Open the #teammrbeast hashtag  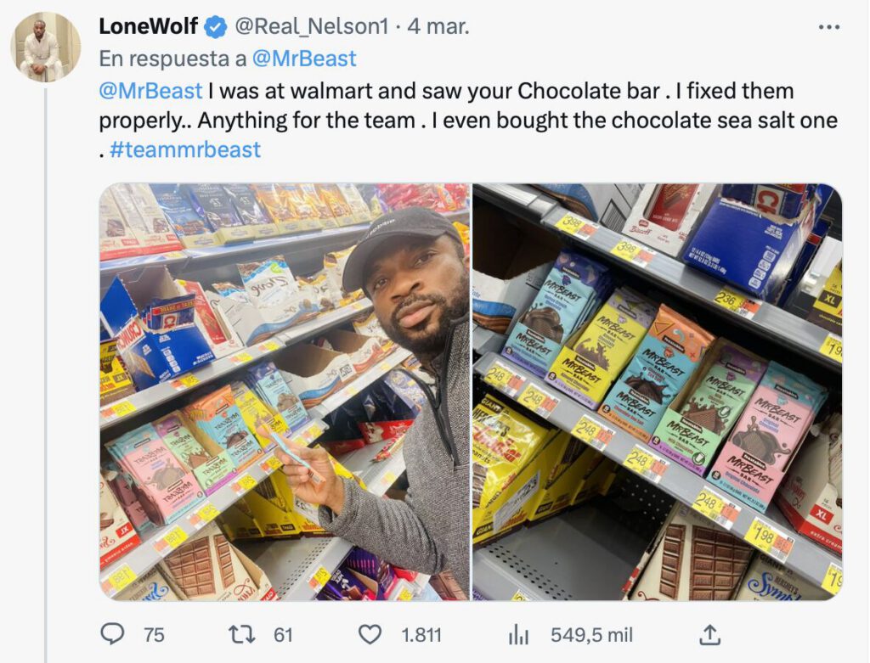[x=185, y=150]
